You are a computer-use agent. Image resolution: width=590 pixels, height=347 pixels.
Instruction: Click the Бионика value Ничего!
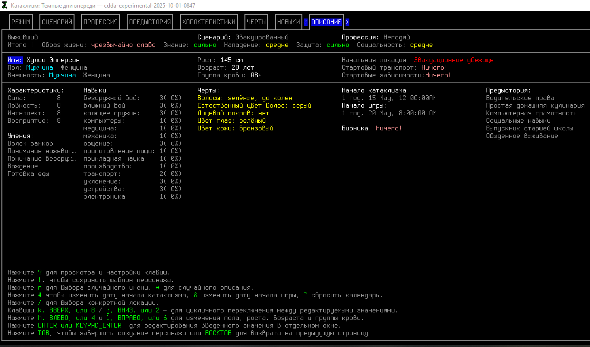click(x=389, y=128)
